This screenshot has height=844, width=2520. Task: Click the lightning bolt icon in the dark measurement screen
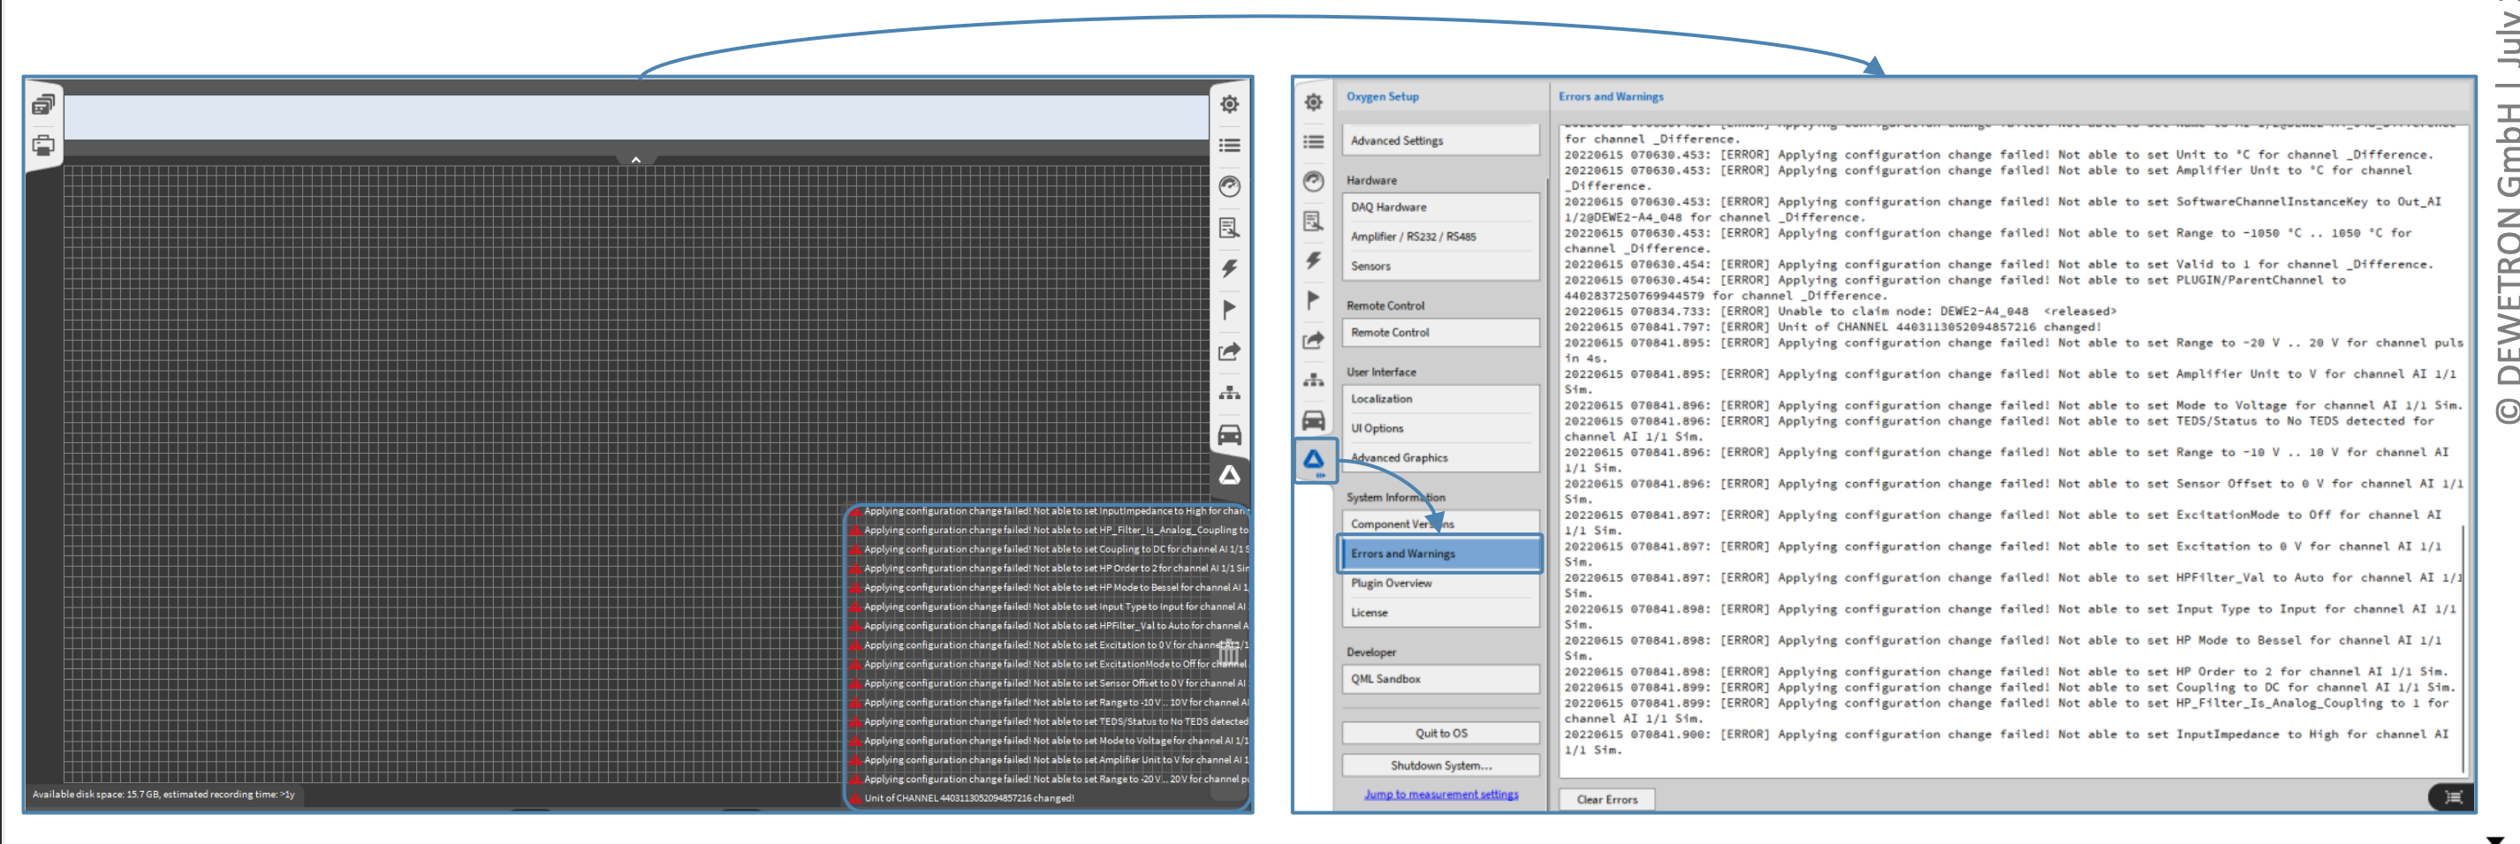tap(1229, 269)
